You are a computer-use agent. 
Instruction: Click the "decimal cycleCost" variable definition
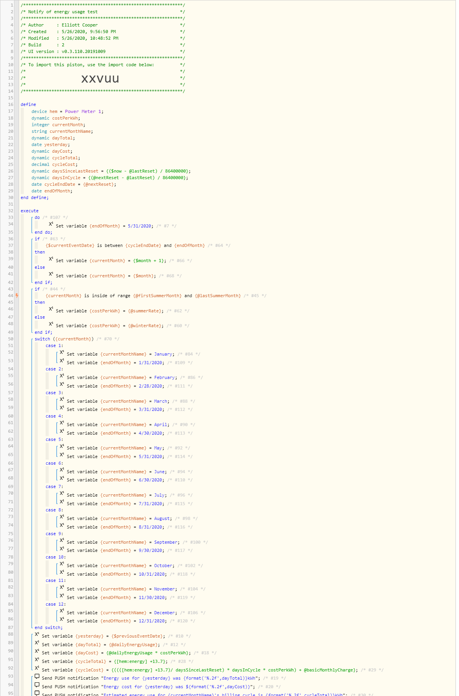55,164
